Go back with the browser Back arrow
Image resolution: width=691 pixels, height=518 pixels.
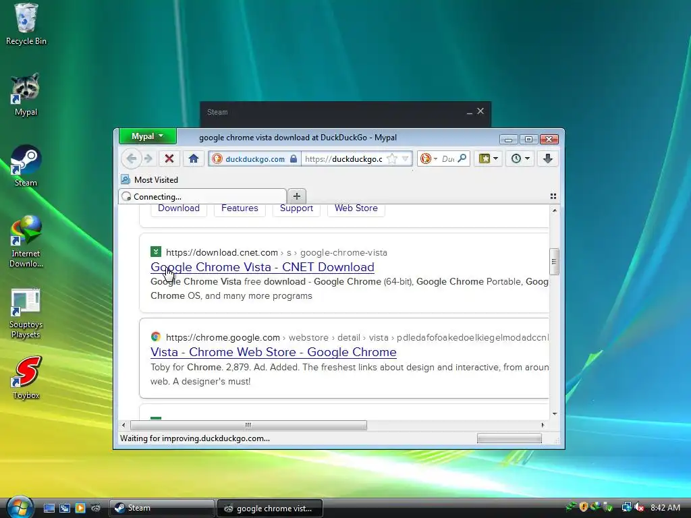(132, 159)
